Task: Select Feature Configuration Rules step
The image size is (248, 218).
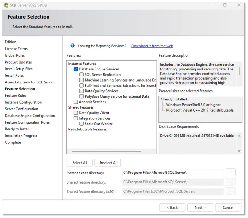Action: [x=27, y=122]
